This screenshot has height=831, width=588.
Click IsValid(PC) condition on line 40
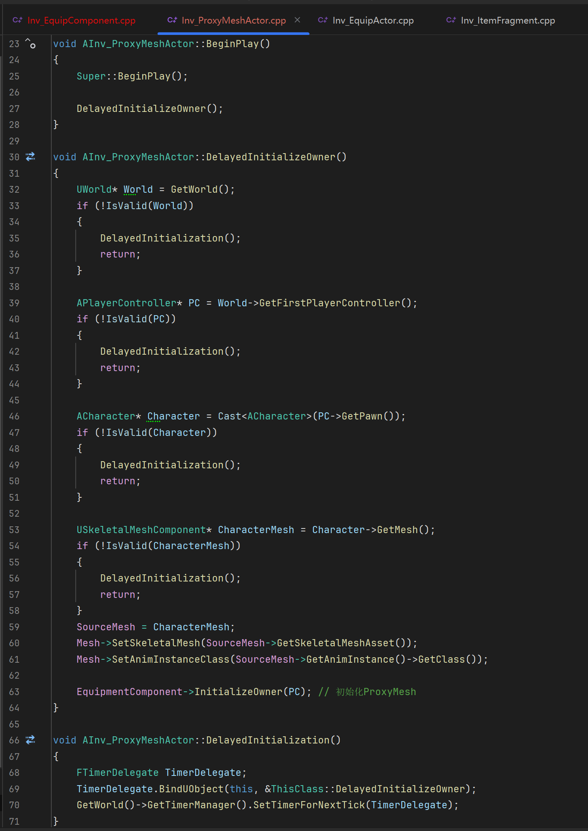[138, 319]
